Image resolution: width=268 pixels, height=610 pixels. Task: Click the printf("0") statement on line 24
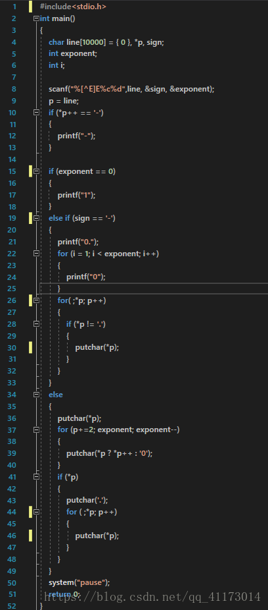click(x=85, y=277)
